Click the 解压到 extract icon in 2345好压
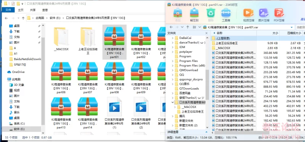 194,13
